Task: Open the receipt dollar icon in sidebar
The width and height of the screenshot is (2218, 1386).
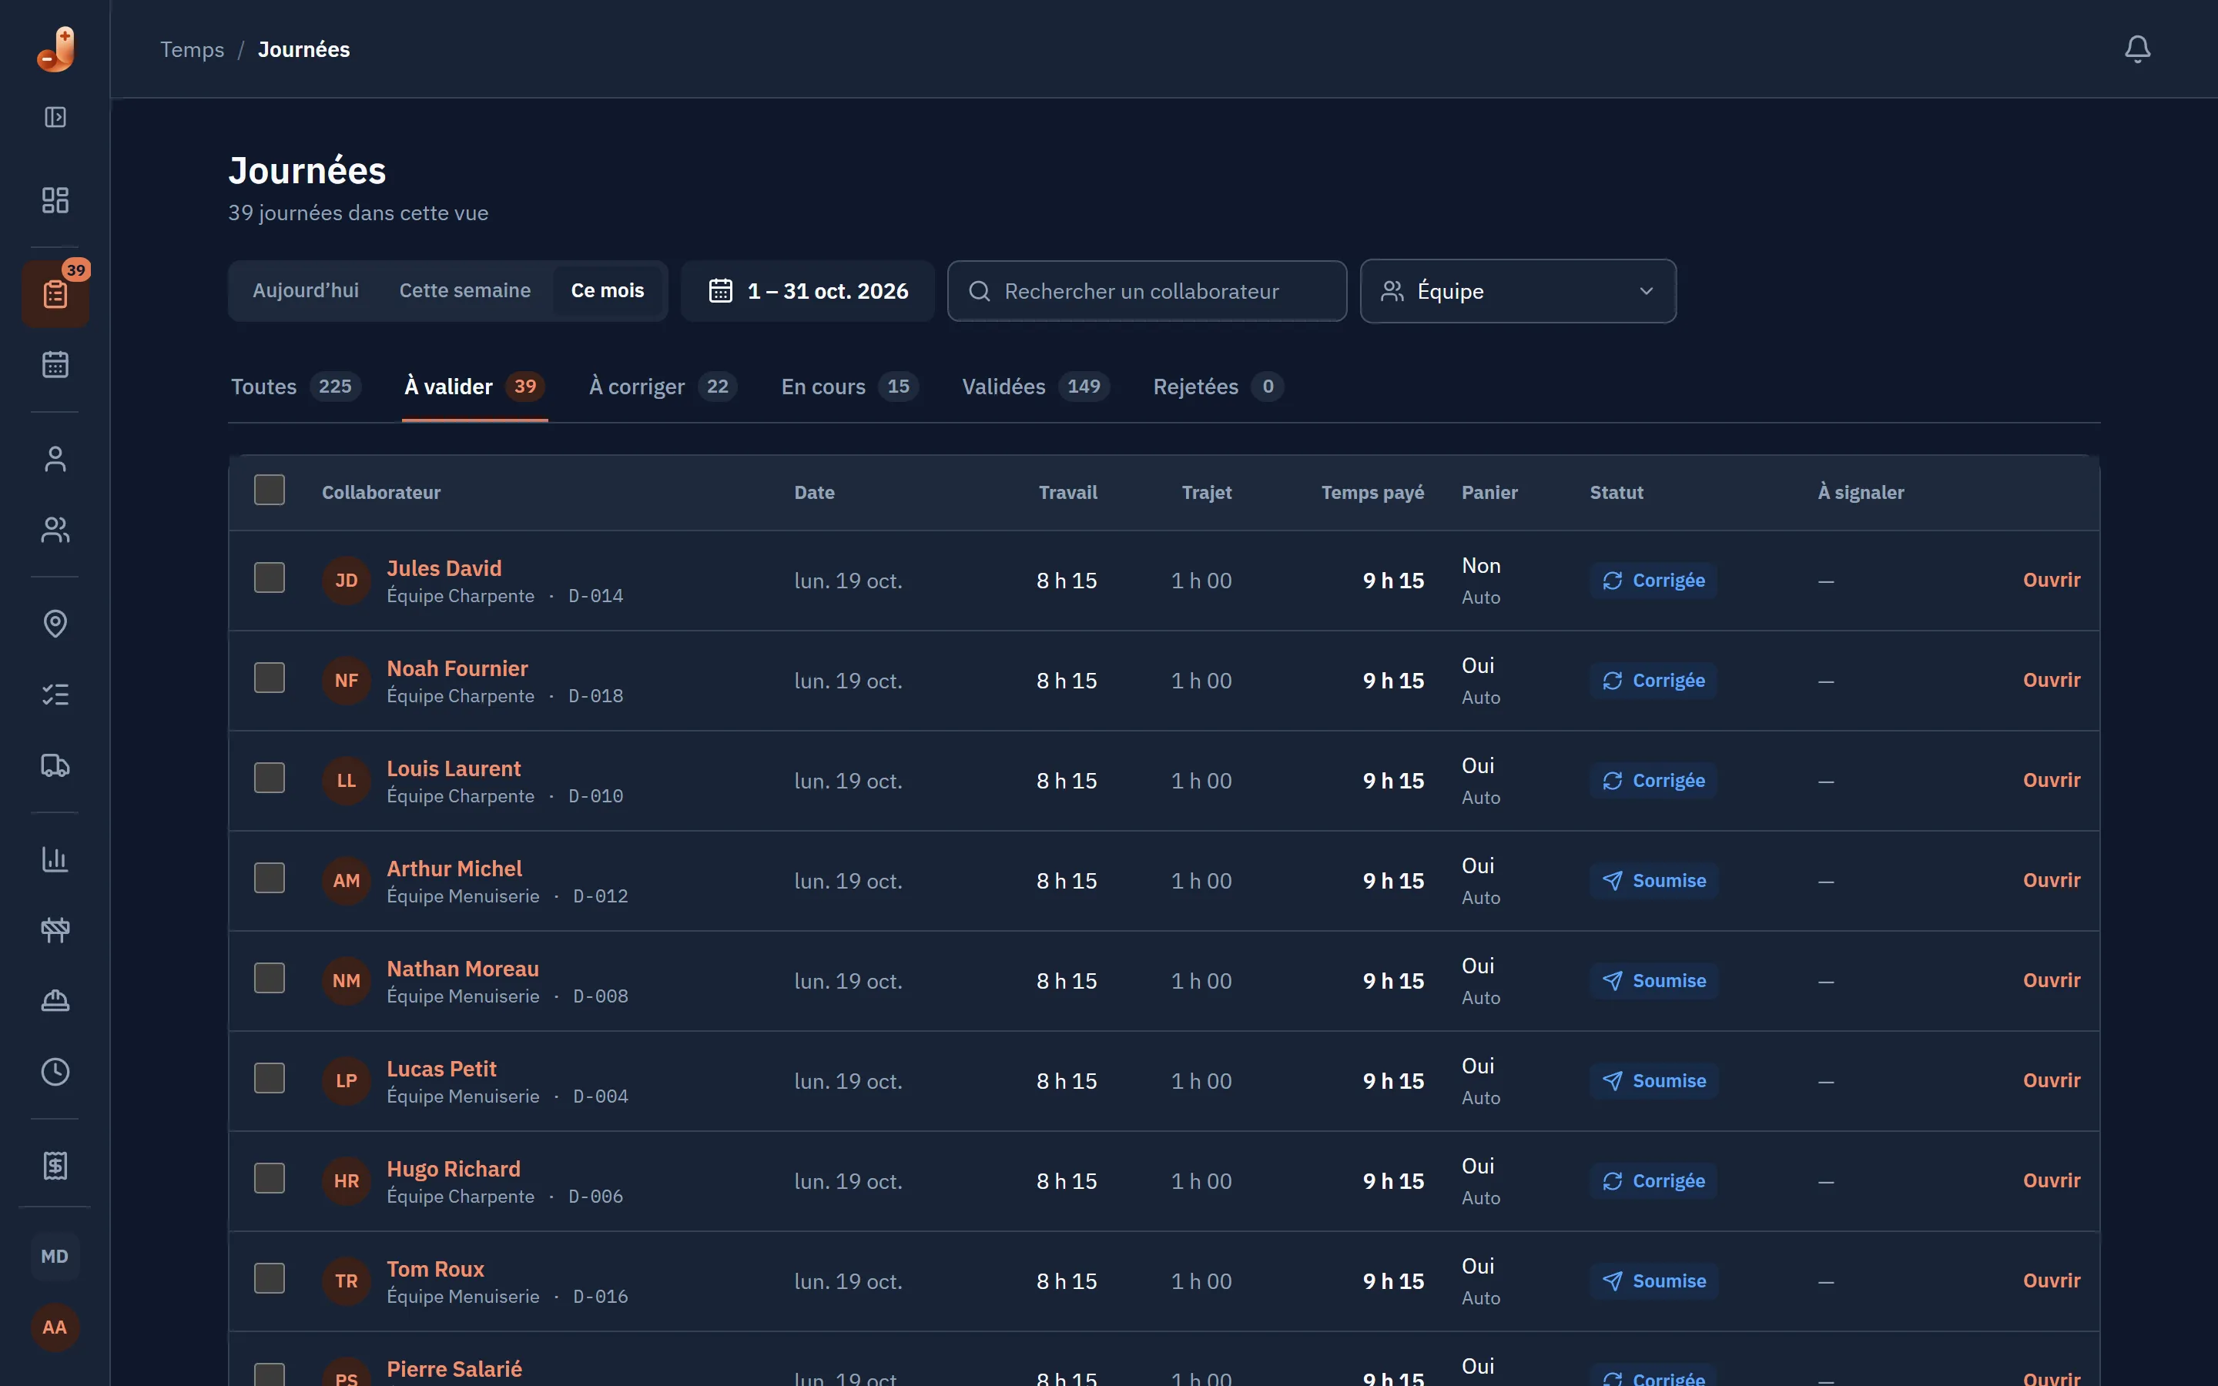Action: coord(55,1165)
